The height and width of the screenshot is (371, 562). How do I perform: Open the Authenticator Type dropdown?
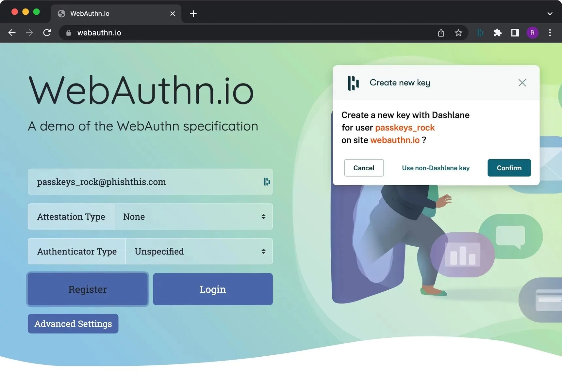[x=199, y=251]
